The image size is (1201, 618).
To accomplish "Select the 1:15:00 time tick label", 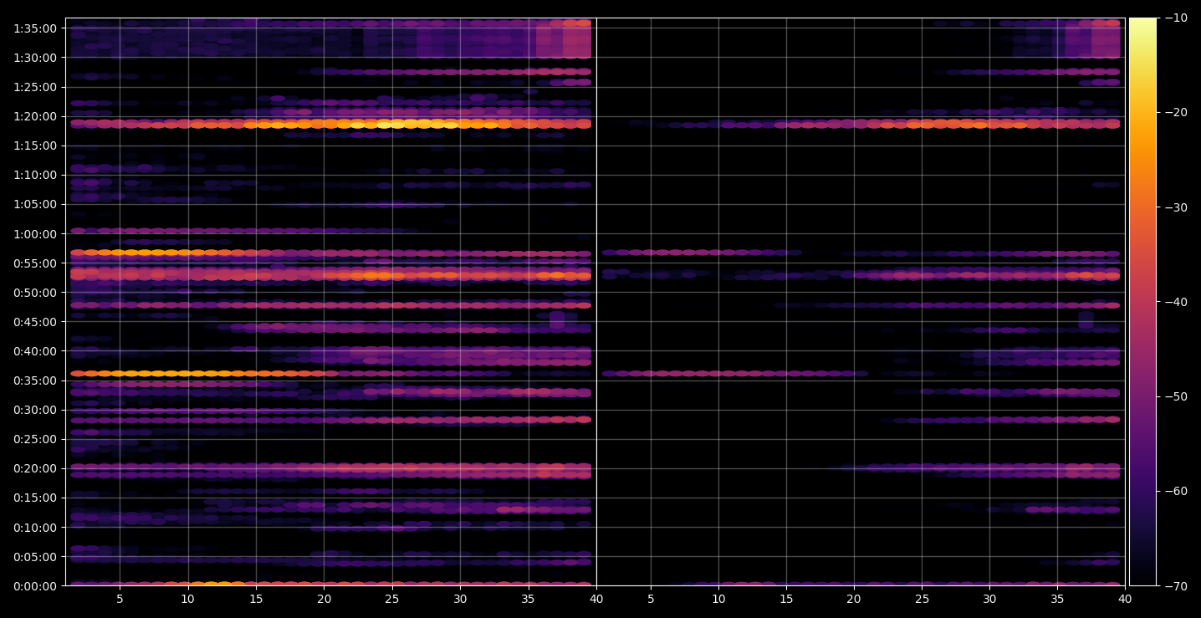I will [x=35, y=146].
